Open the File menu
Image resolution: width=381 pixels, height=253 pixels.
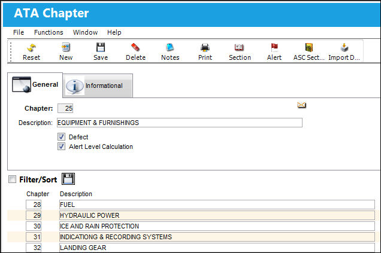19,32
